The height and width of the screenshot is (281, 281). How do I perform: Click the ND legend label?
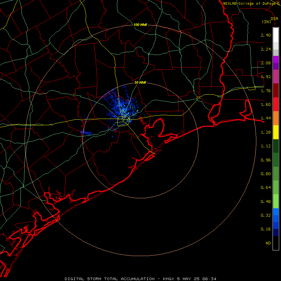point(268,243)
